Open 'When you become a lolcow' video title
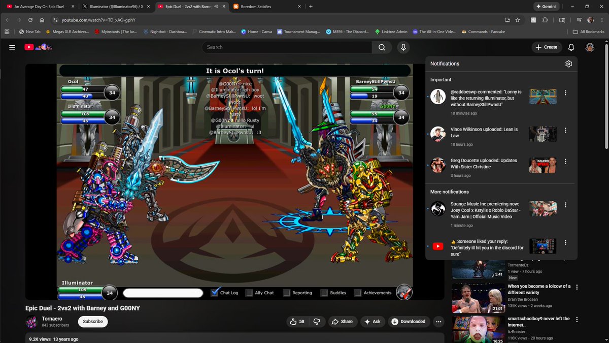The width and height of the screenshot is (609, 343). click(539, 289)
